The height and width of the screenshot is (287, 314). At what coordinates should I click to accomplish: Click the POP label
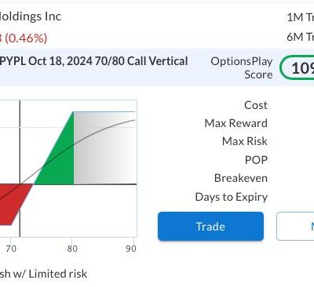[256, 160]
